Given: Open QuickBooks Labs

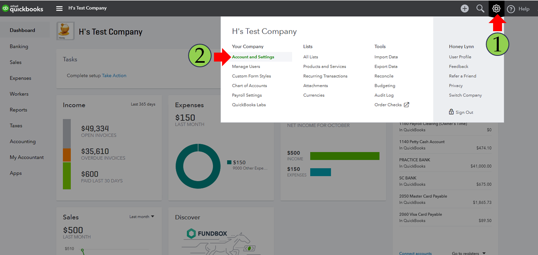Looking at the screenshot, I should click(x=249, y=105).
